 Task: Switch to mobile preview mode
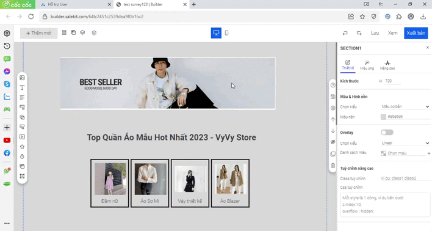coord(226,33)
